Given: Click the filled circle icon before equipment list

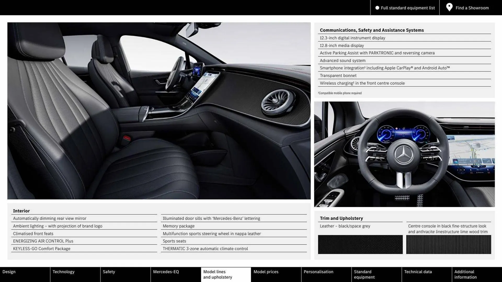Looking at the screenshot, I should (x=377, y=8).
